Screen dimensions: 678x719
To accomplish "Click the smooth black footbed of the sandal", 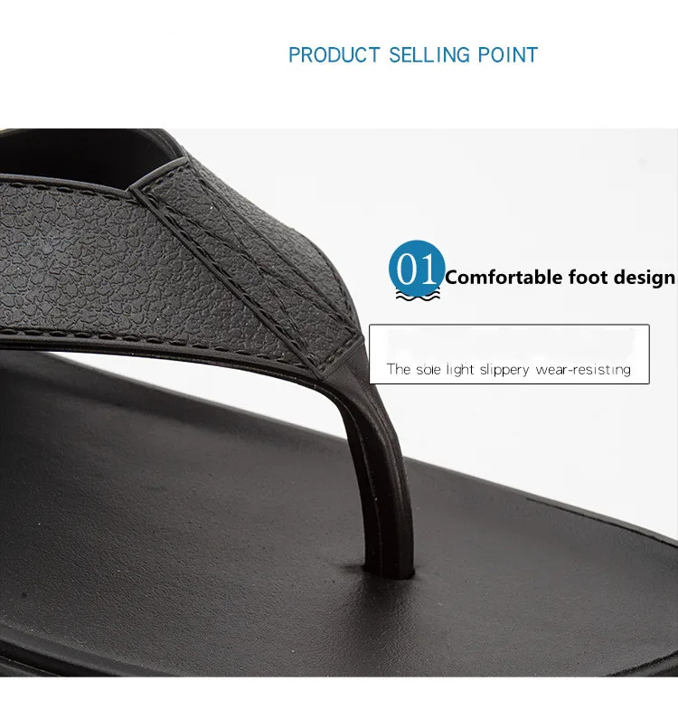I will [x=184, y=527].
